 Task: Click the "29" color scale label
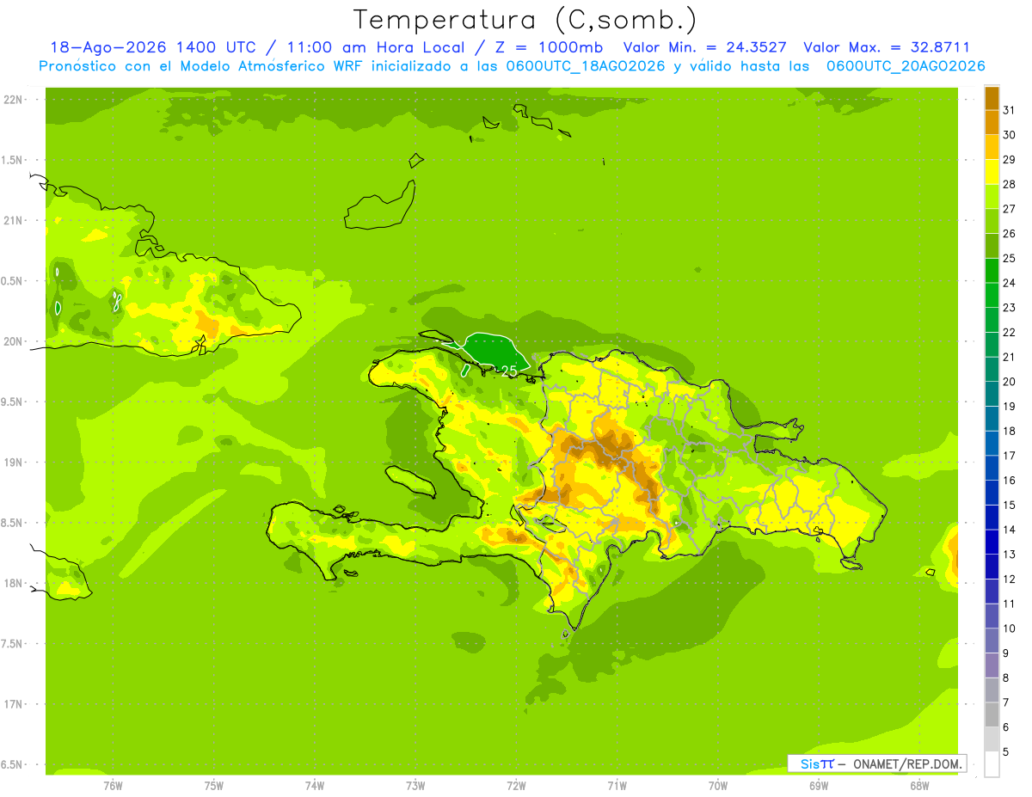click(x=1010, y=159)
